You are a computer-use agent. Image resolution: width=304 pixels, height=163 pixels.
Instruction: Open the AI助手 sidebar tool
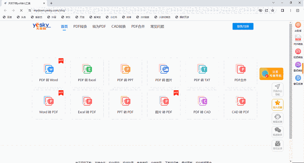[x=298, y=27]
